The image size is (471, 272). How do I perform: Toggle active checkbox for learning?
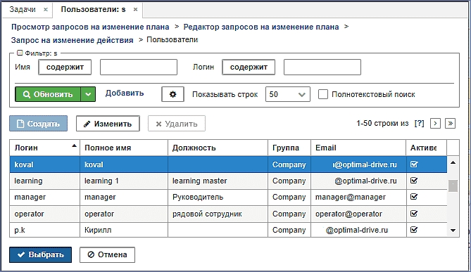click(x=414, y=181)
